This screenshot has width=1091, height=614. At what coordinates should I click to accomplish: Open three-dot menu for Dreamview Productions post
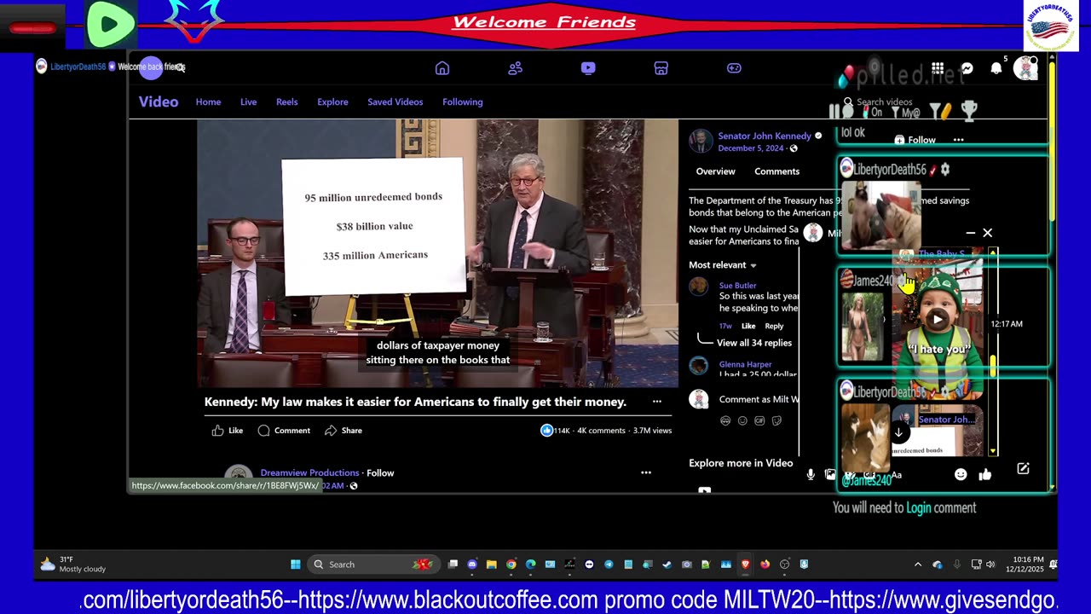click(645, 472)
